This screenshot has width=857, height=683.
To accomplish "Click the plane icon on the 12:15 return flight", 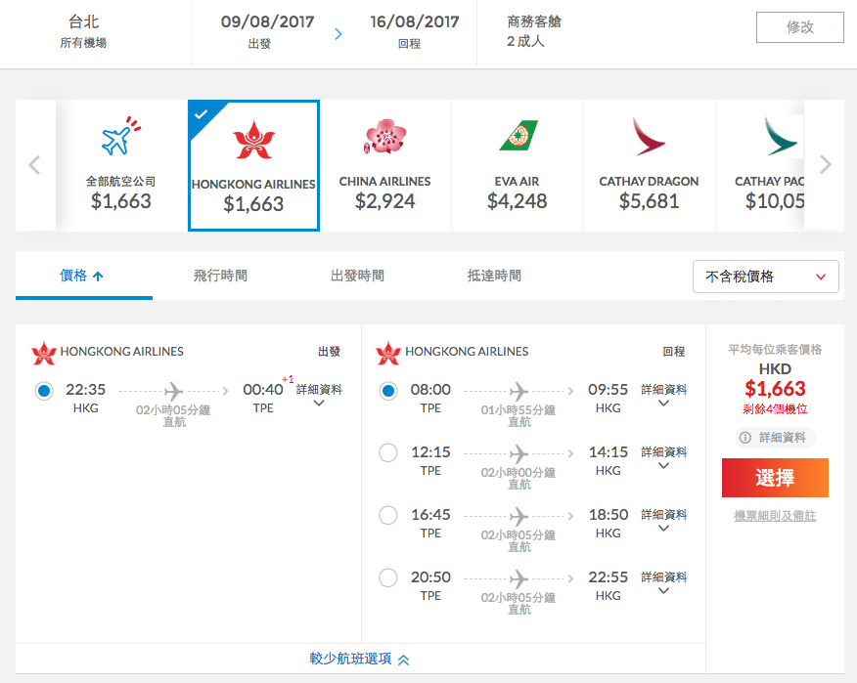I will tap(519, 453).
